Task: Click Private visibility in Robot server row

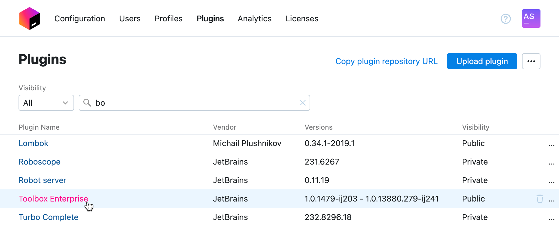Action: click(475, 180)
